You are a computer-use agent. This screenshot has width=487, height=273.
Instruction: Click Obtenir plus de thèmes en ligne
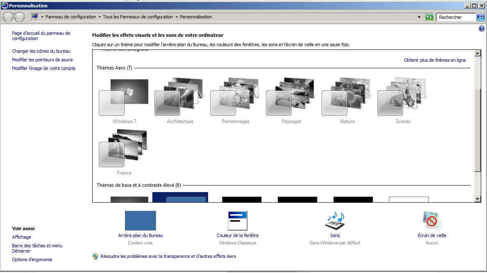(x=435, y=60)
